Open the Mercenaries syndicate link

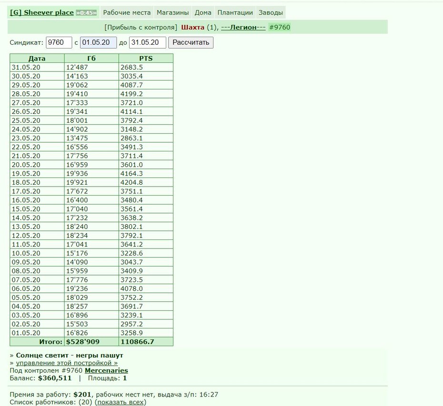(x=106, y=370)
